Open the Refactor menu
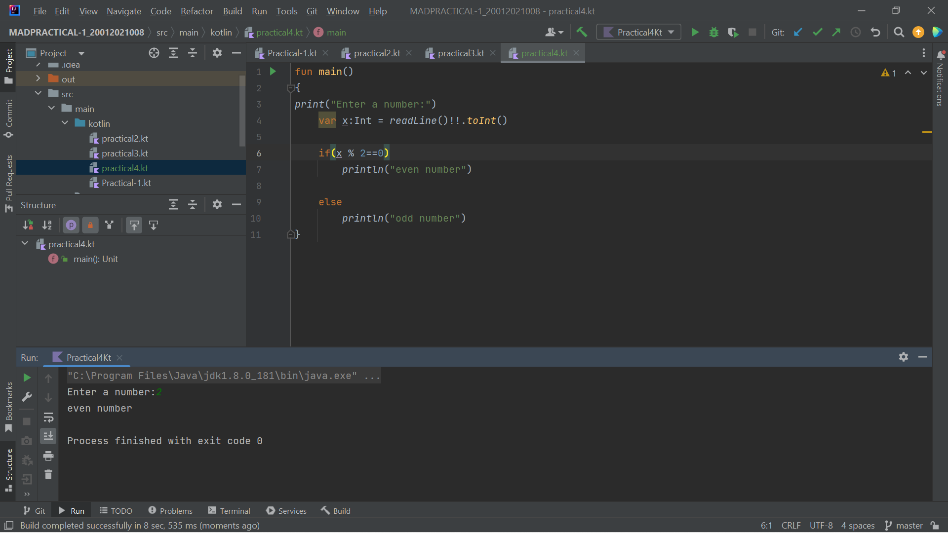The width and height of the screenshot is (948, 533). [197, 11]
